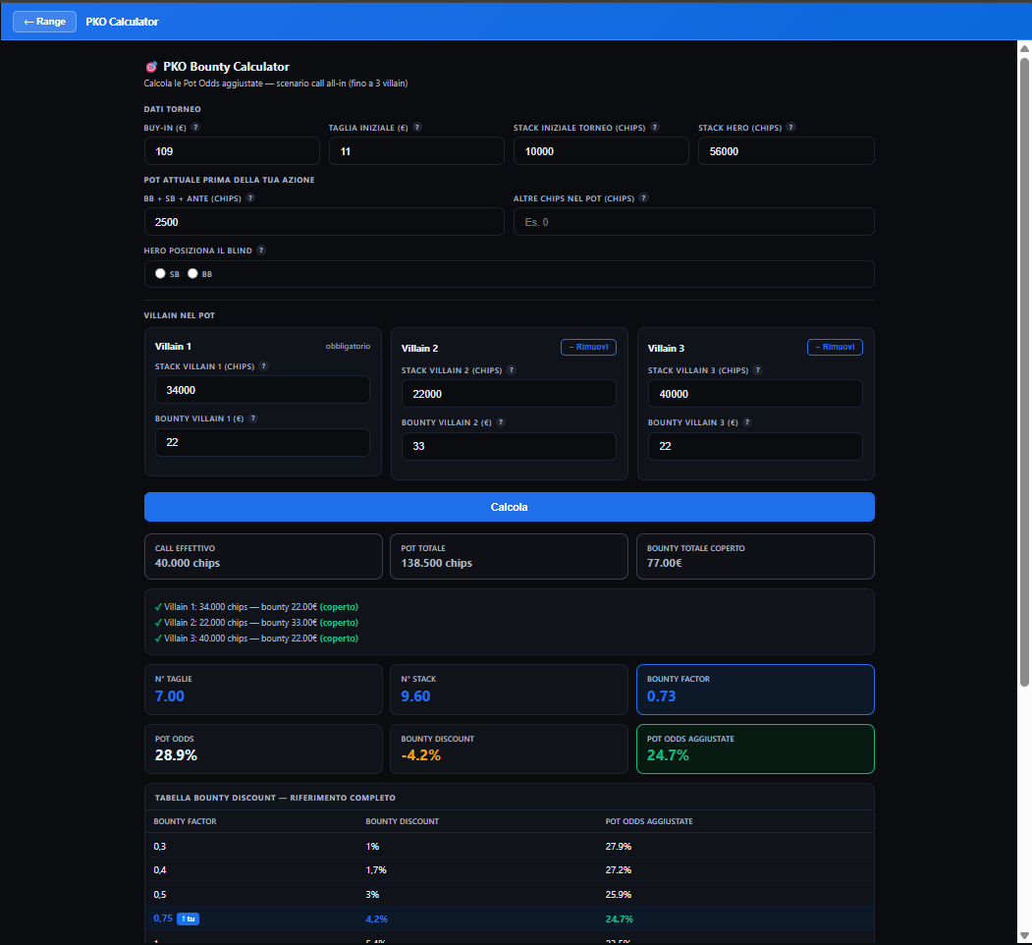Screen dimensions: 1032x945
Task: Click help icon next to Bounty Villain 3
Action: tap(747, 422)
